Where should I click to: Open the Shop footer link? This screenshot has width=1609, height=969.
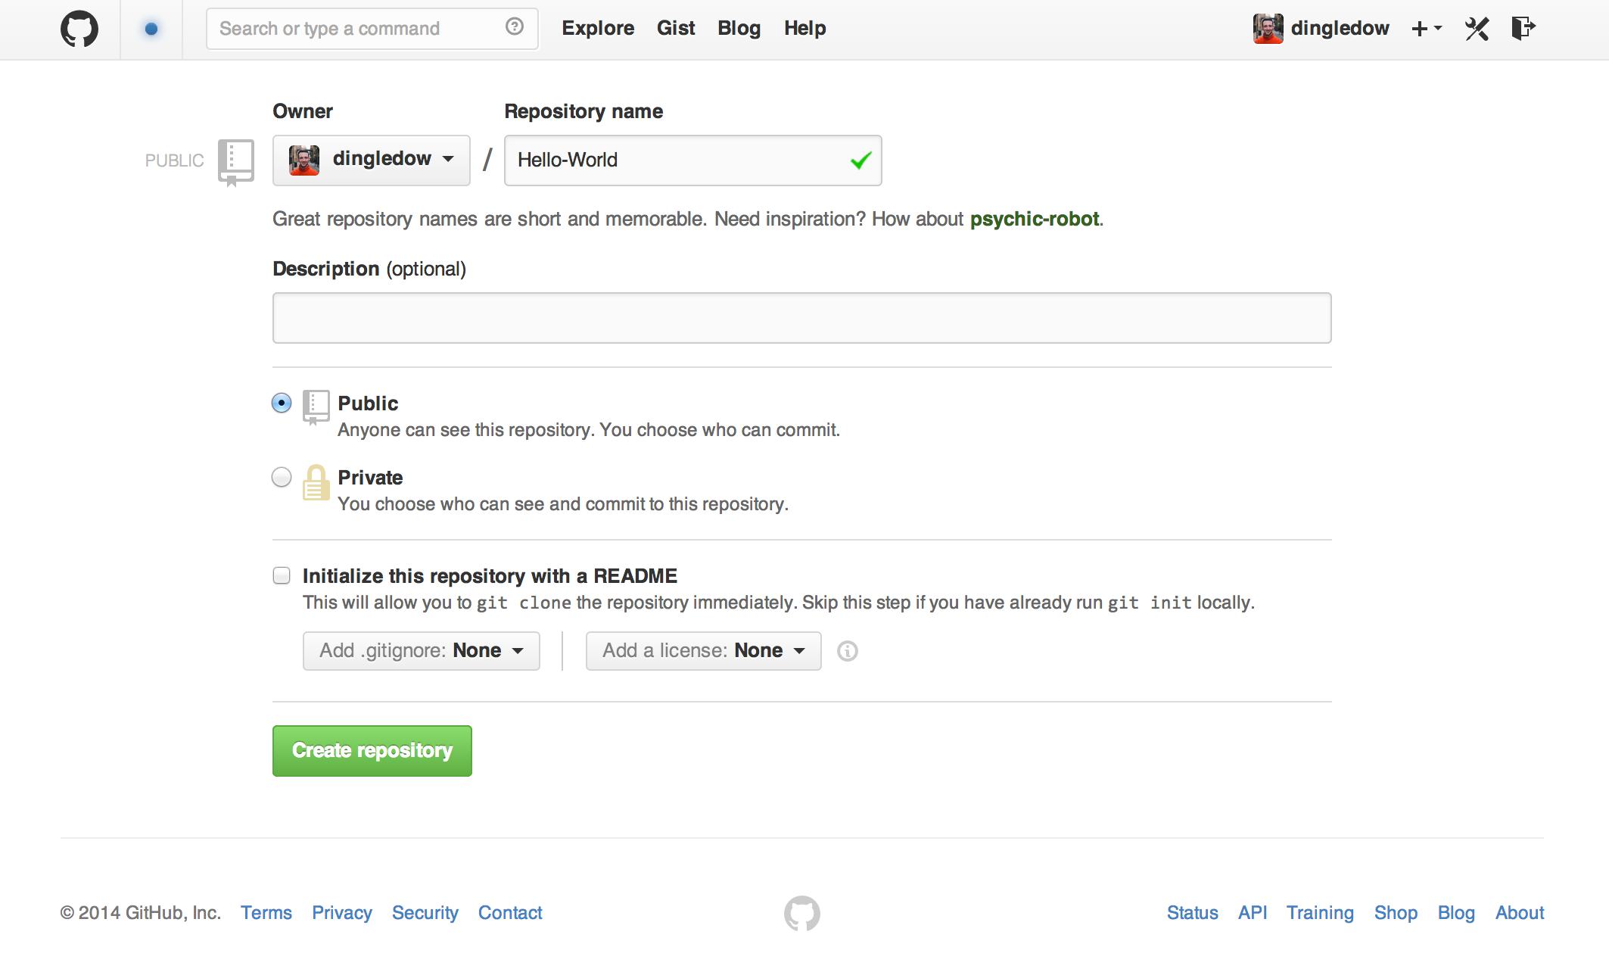click(1396, 913)
